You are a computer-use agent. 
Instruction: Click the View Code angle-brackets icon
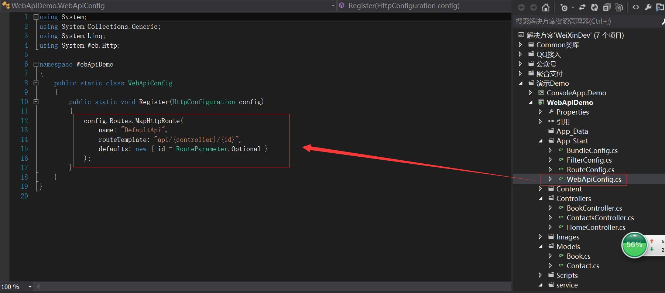tap(636, 7)
